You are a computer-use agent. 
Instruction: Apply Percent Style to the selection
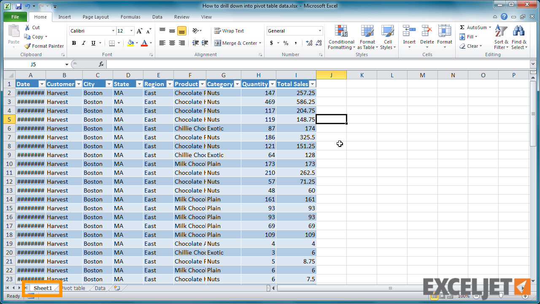pyautogui.click(x=285, y=43)
